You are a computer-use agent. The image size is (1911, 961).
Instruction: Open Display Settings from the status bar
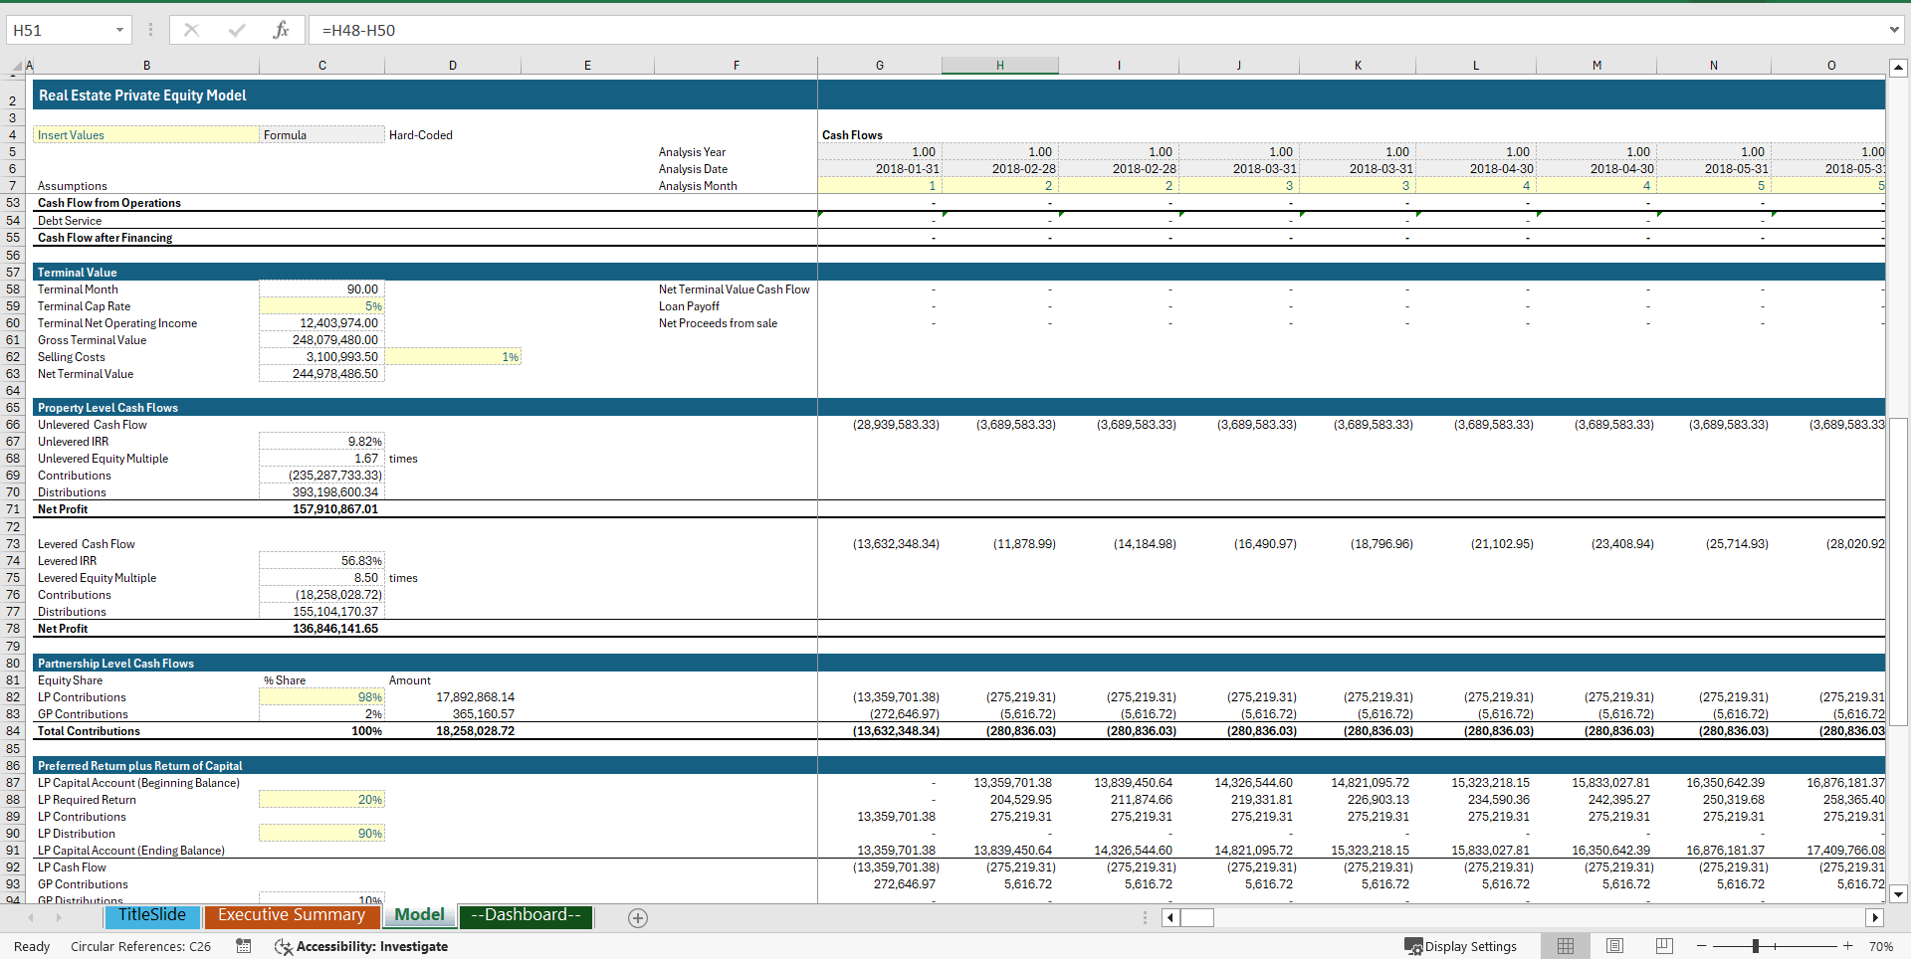click(x=1461, y=946)
